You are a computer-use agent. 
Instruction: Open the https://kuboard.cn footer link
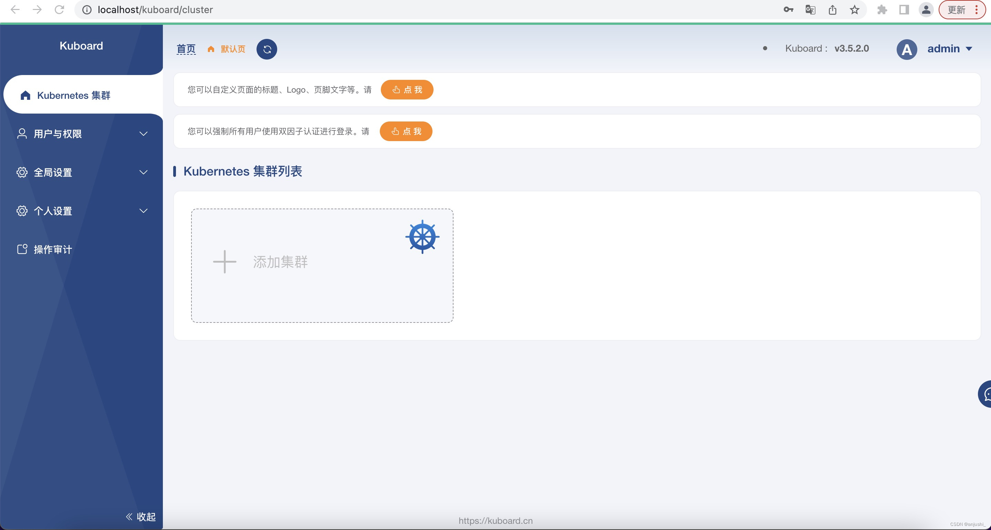point(495,521)
